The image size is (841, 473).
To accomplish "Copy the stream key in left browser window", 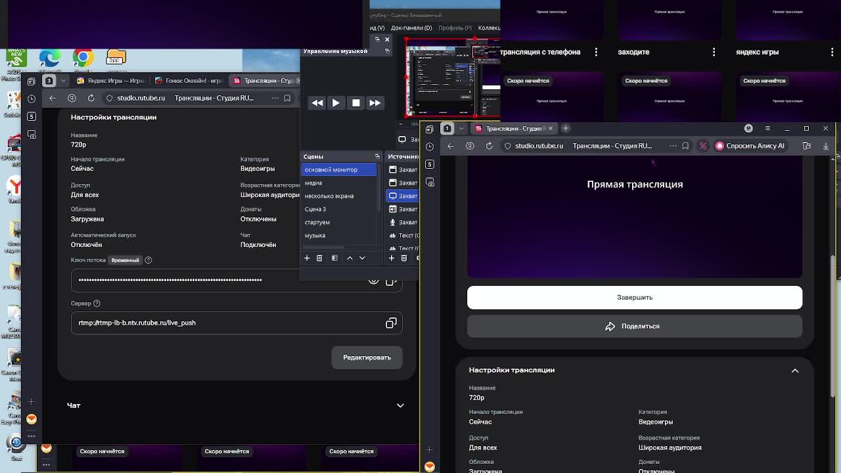I will point(391,281).
